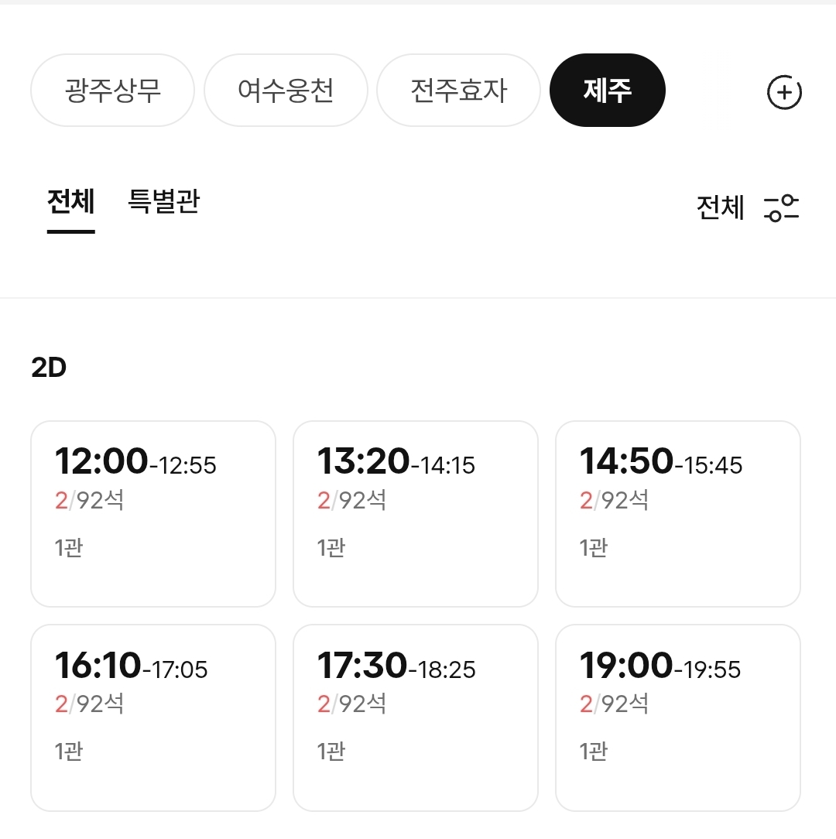Select the 광주상무 theater chip
This screenshot has width=836, height=839.
pyautogui.click(x=112, y=91)
